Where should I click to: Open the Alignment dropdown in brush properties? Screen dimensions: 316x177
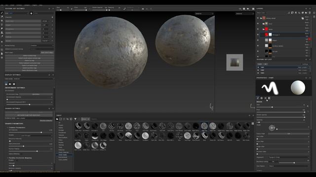pos(288,157)
